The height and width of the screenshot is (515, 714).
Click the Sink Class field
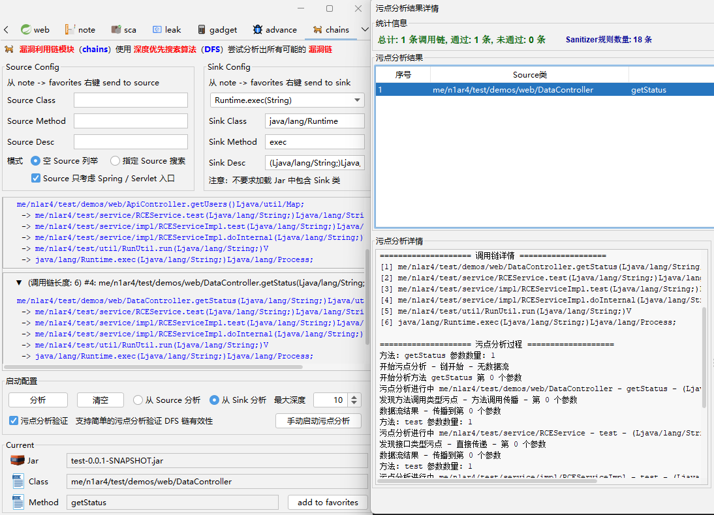pos(315,121)
